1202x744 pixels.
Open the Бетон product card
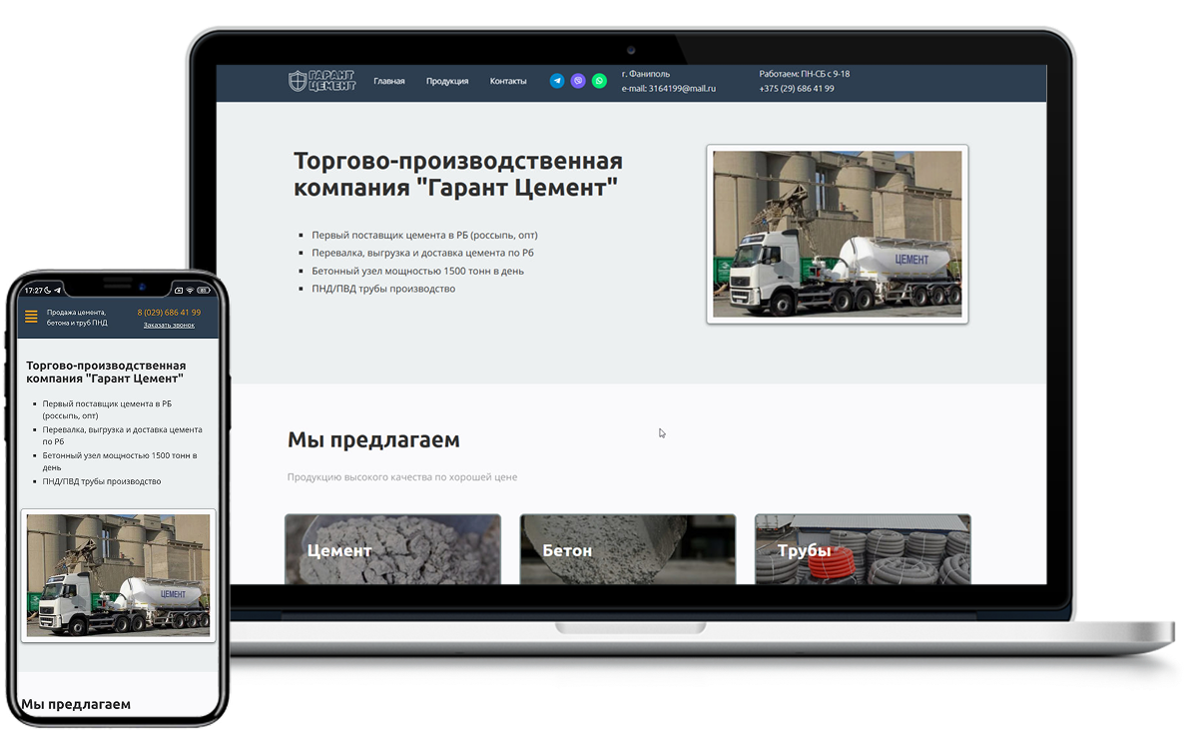pyautogui.click(x=628, y=549)
